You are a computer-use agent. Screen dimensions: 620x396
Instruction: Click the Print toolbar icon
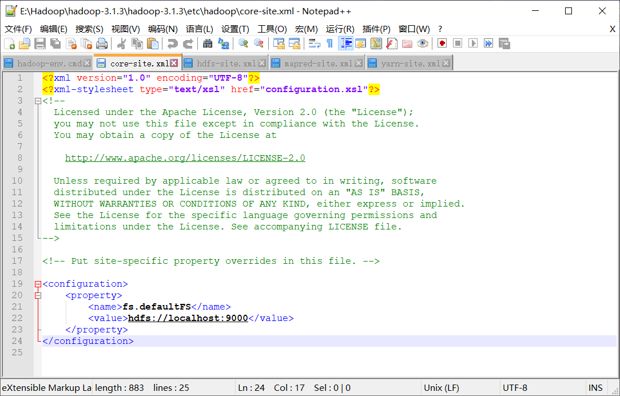pos(101,43)
